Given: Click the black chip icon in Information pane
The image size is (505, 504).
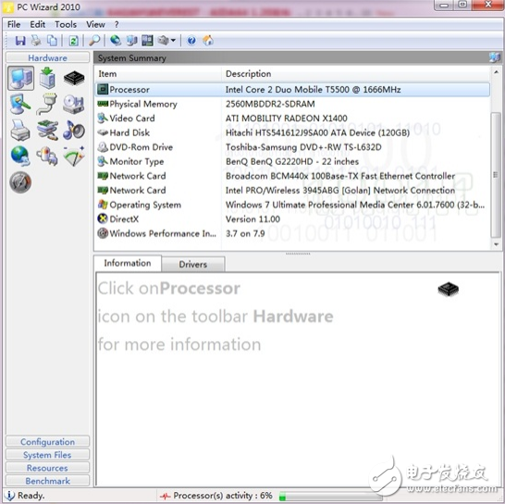Looking at the screenshot, I should tap(448, 289).
